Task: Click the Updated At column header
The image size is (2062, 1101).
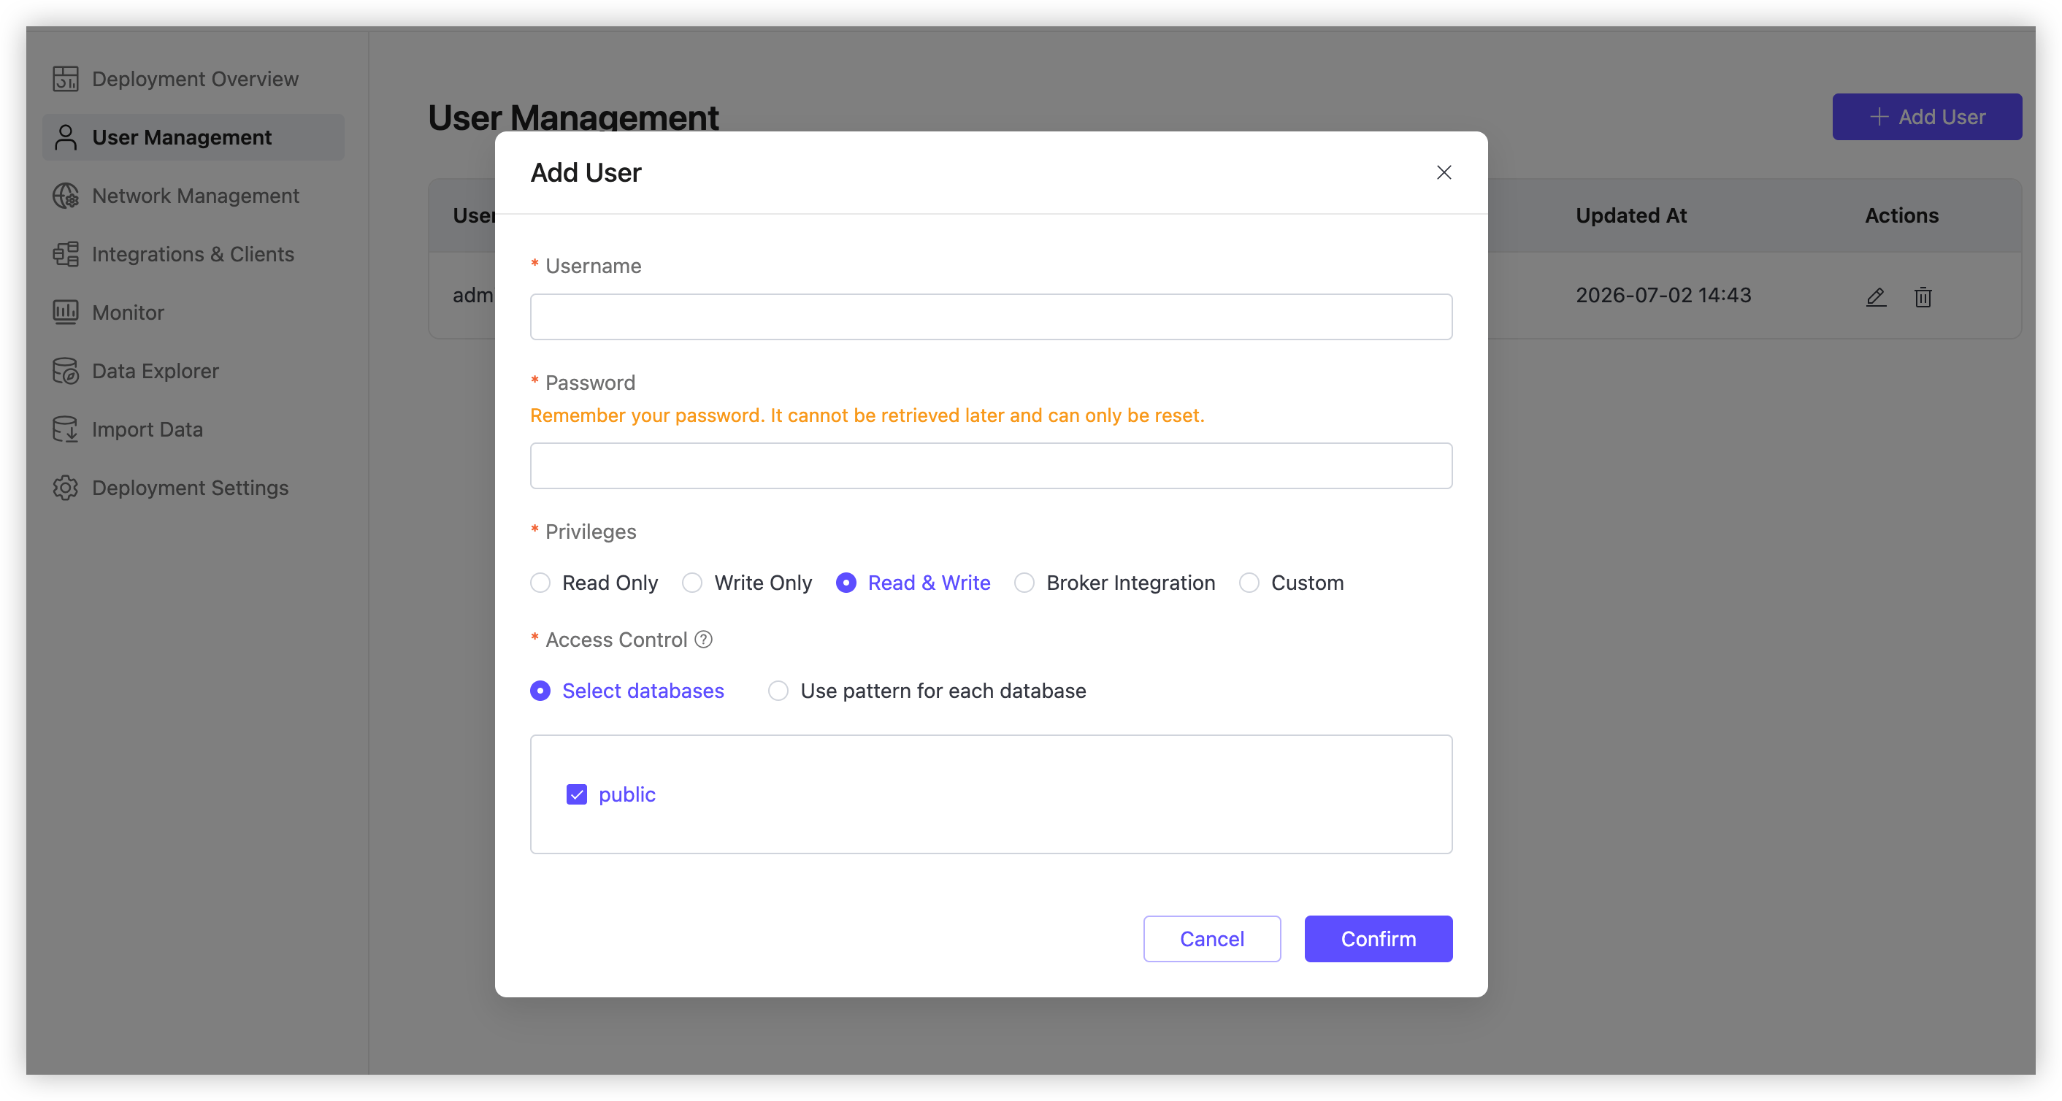Action: click(x=1630, y=215)
